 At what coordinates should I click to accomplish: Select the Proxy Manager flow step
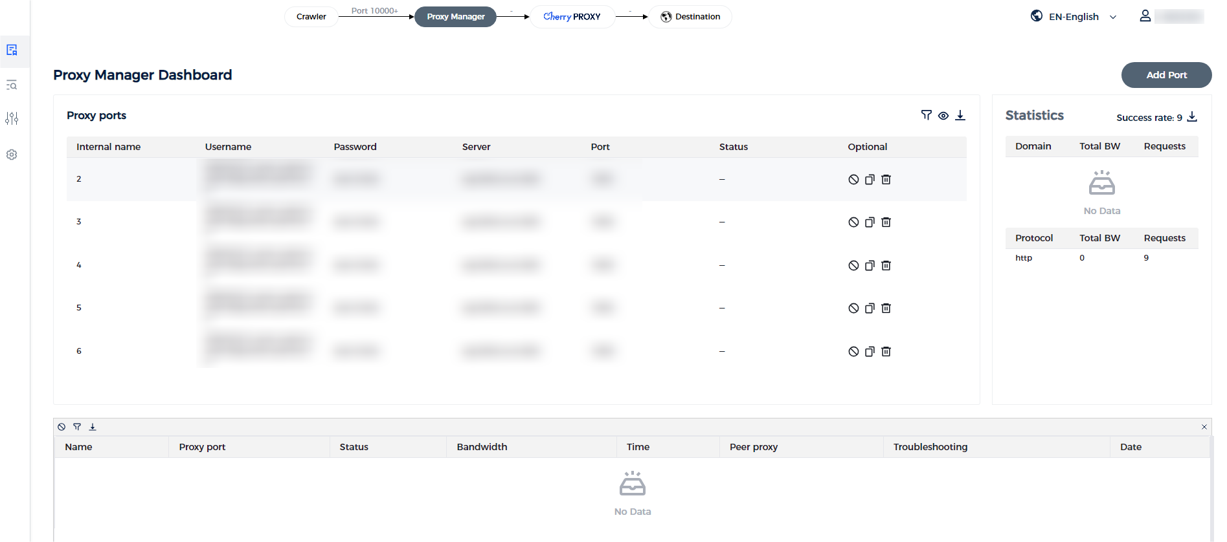pos(455,17)
